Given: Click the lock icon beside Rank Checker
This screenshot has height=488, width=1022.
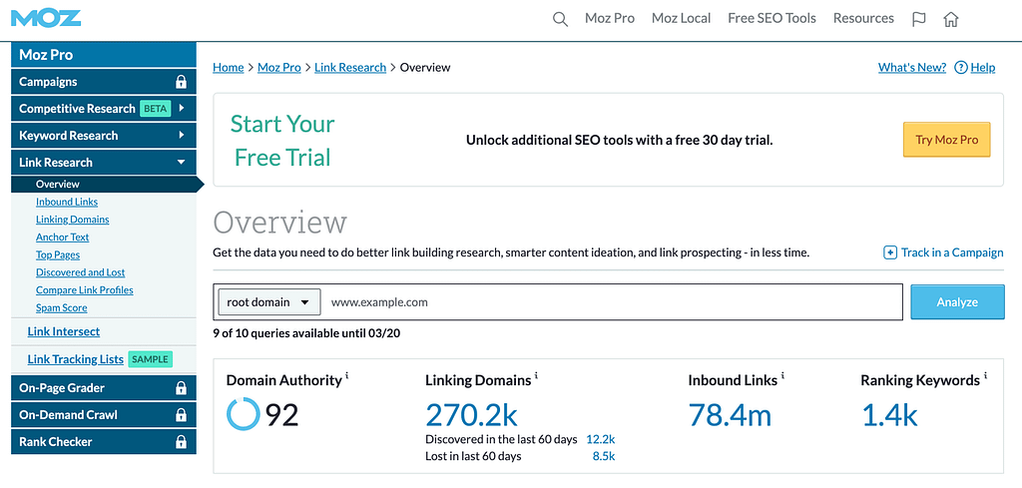Looking at the screenshot, I should [182, 442].
